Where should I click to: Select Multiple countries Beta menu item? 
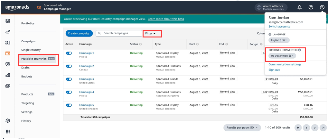38,59
